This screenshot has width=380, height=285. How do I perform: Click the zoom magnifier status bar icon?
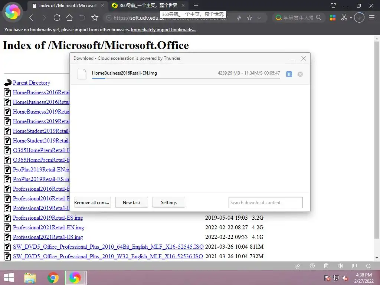click(x=368, y=266)
